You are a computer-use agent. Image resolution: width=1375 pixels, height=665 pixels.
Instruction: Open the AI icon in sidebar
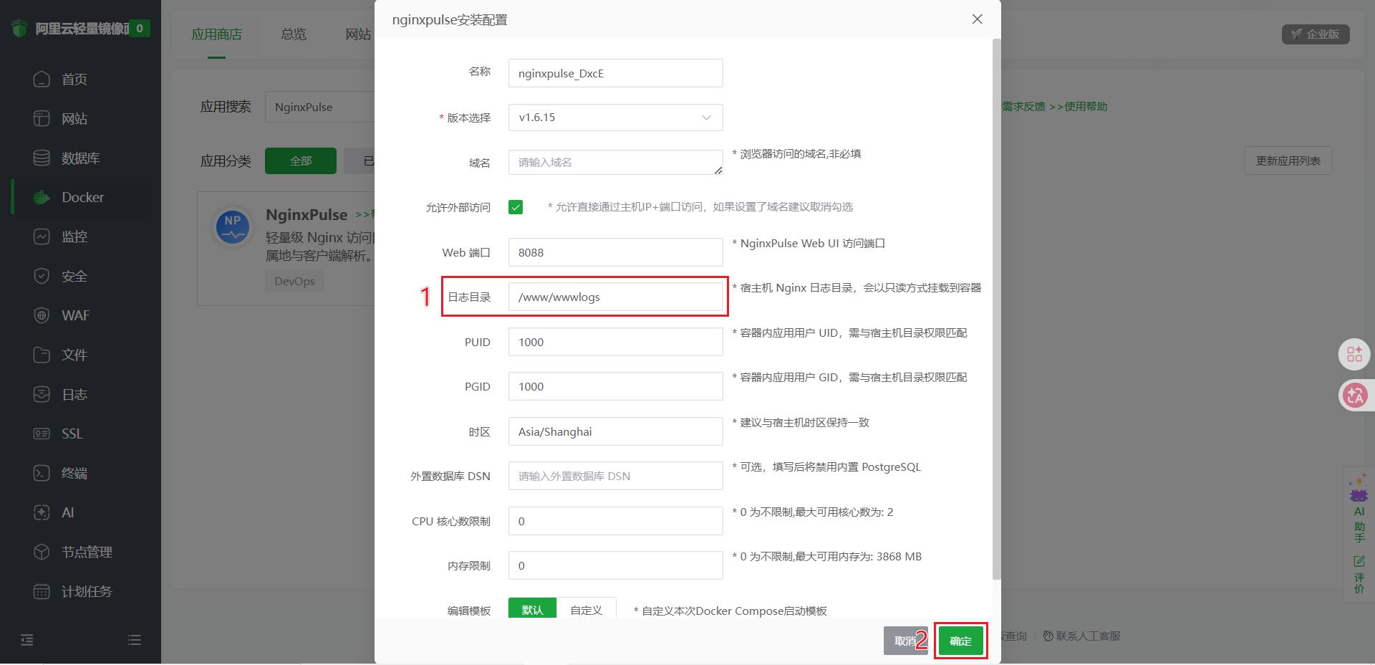point(42,512)
